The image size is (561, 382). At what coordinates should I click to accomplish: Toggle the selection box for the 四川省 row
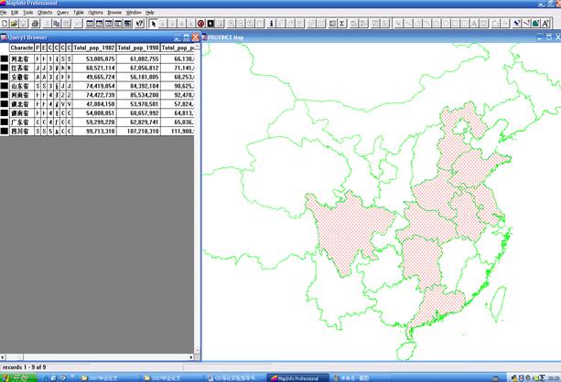click(5, 131)
